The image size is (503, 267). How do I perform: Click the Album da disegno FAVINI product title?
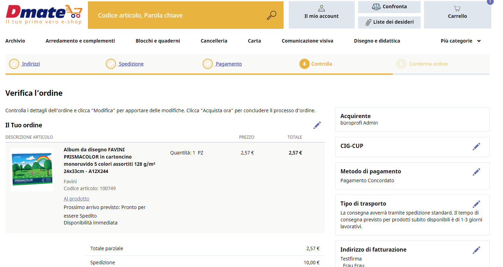point(110,160)
